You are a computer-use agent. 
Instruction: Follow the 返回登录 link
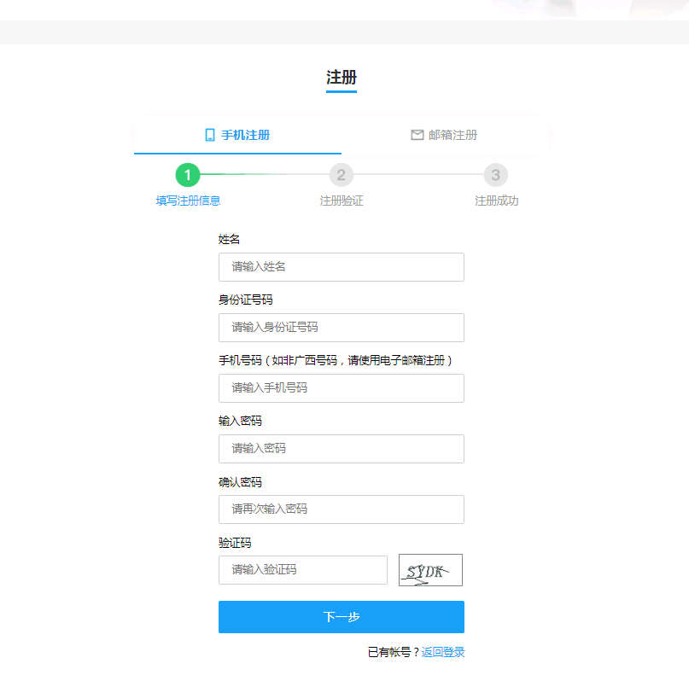443,652
